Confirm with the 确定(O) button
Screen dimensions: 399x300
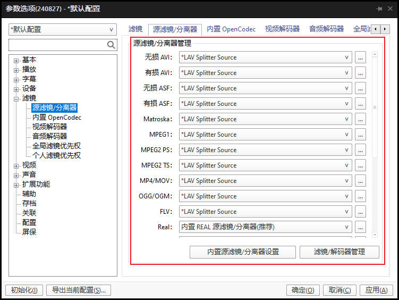pos(303,290)
